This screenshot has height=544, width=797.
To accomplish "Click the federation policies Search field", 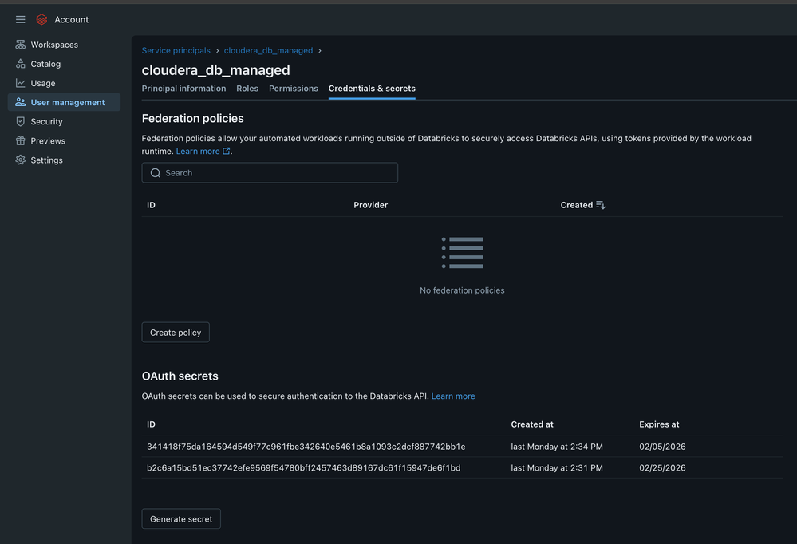I will click(270, 173).
